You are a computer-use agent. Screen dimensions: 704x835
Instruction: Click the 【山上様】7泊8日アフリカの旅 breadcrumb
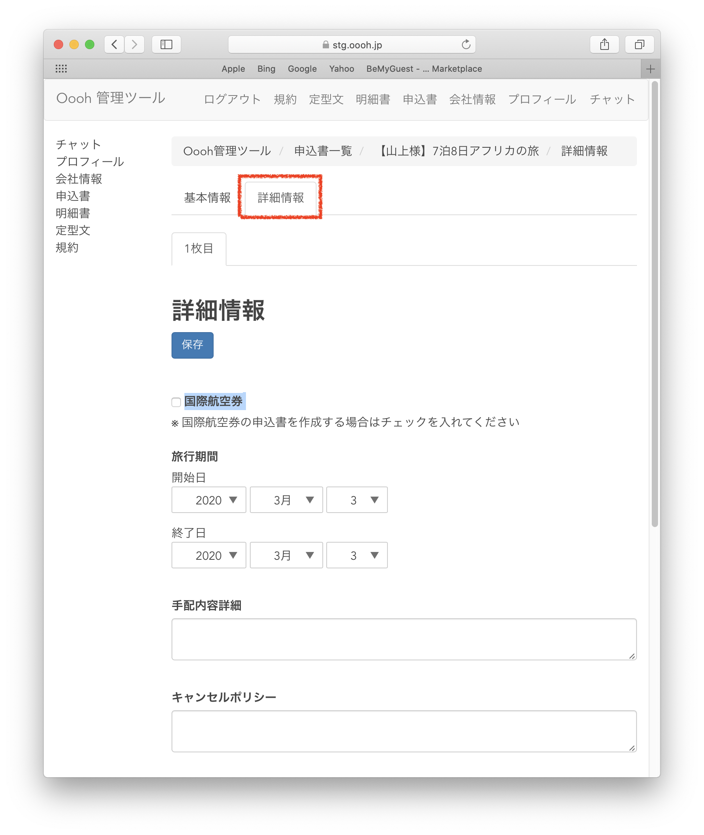pyautogui.click(x=457, y=151)
